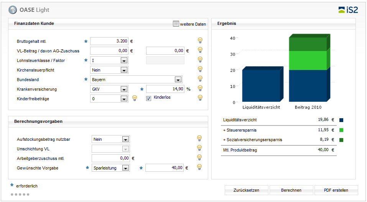Click the Arbeitgeberzuschuss mtl. input field

111,158
